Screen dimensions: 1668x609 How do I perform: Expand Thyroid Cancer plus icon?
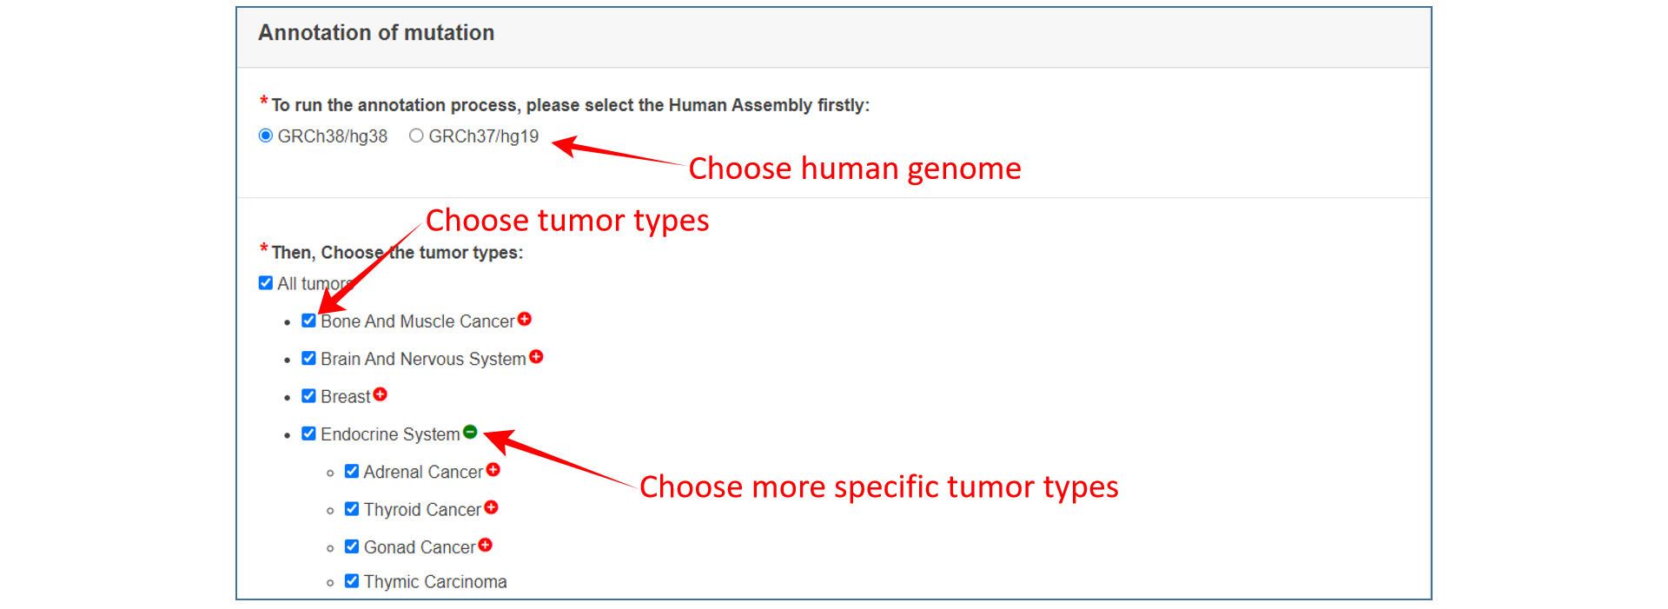[492, 507]
